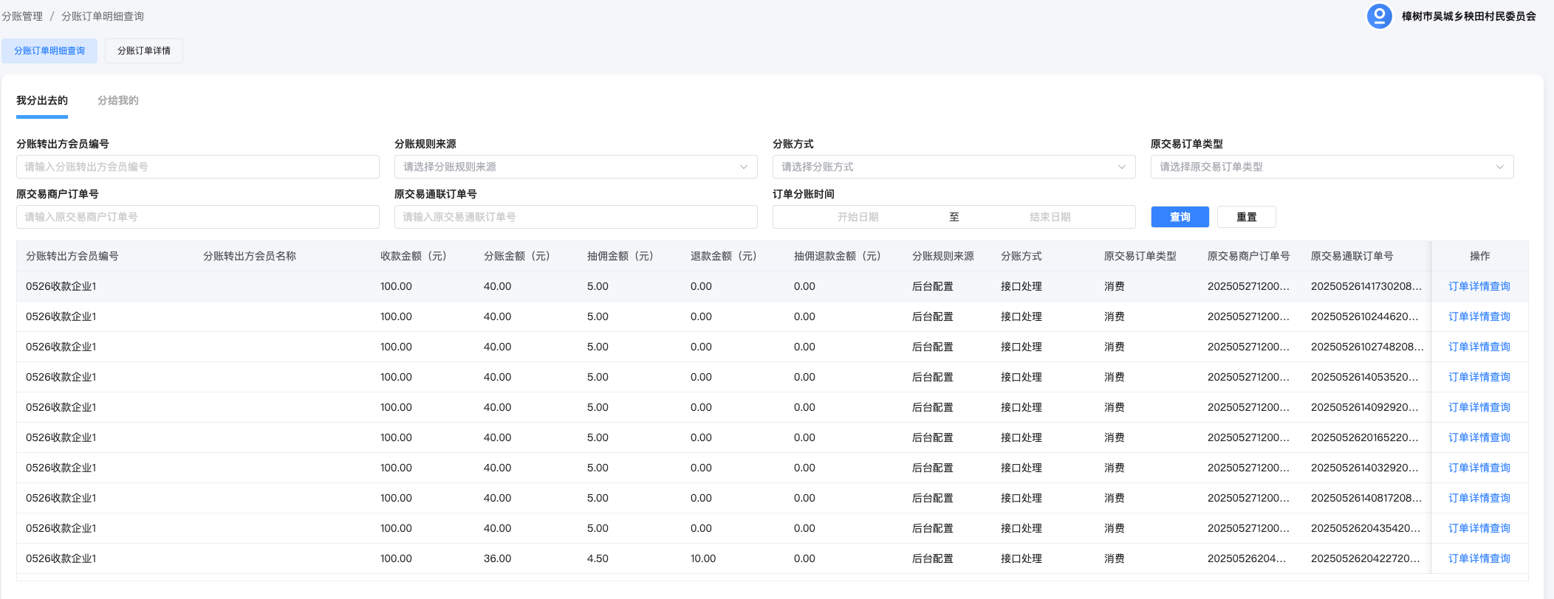Click the 分账金额（元）column header

click(x=517, y=256)
